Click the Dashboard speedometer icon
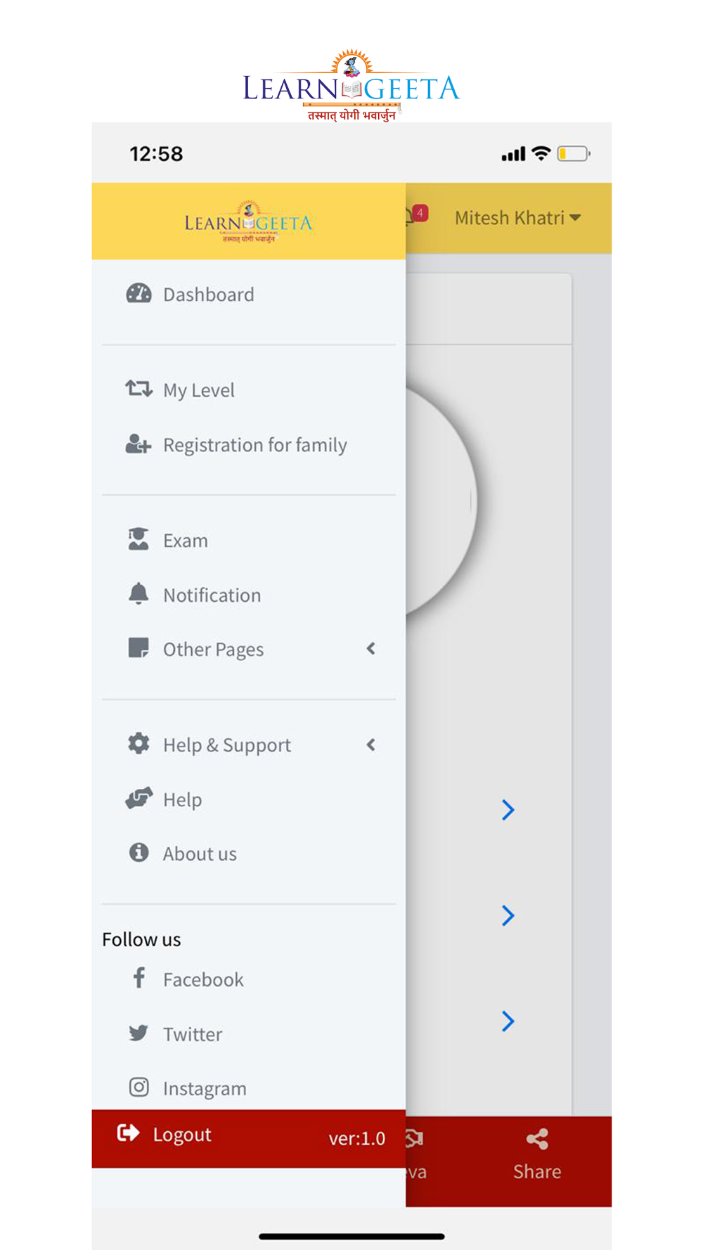This screenshot has width=703, height=1250. pyautogui.click(x=138, y=294)
